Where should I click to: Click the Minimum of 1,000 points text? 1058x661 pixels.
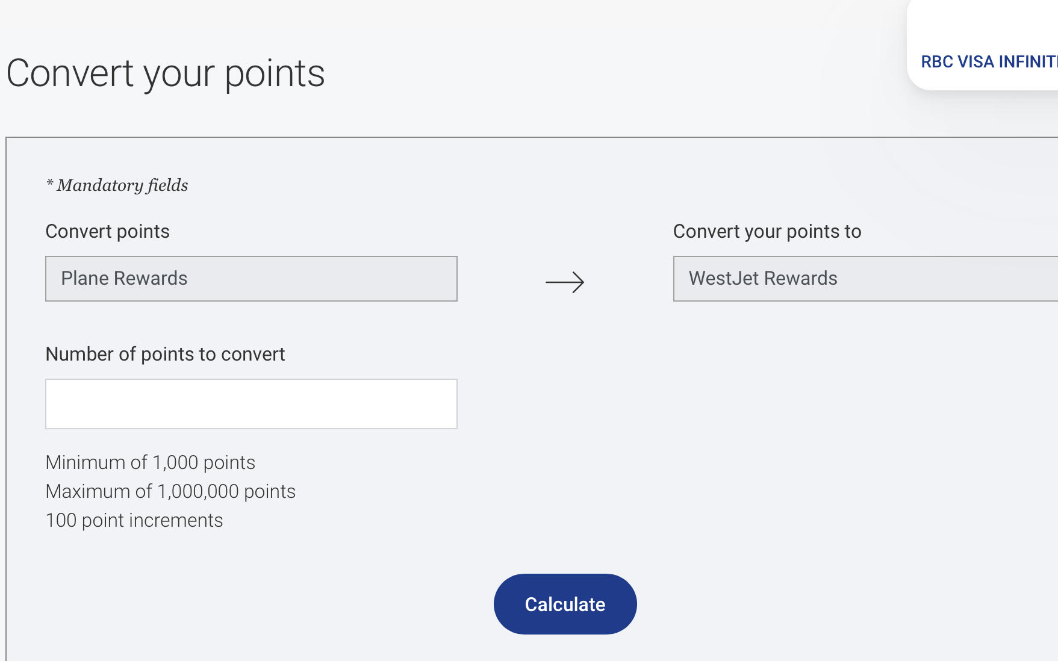pyautogui.click(x=150, y=462)
